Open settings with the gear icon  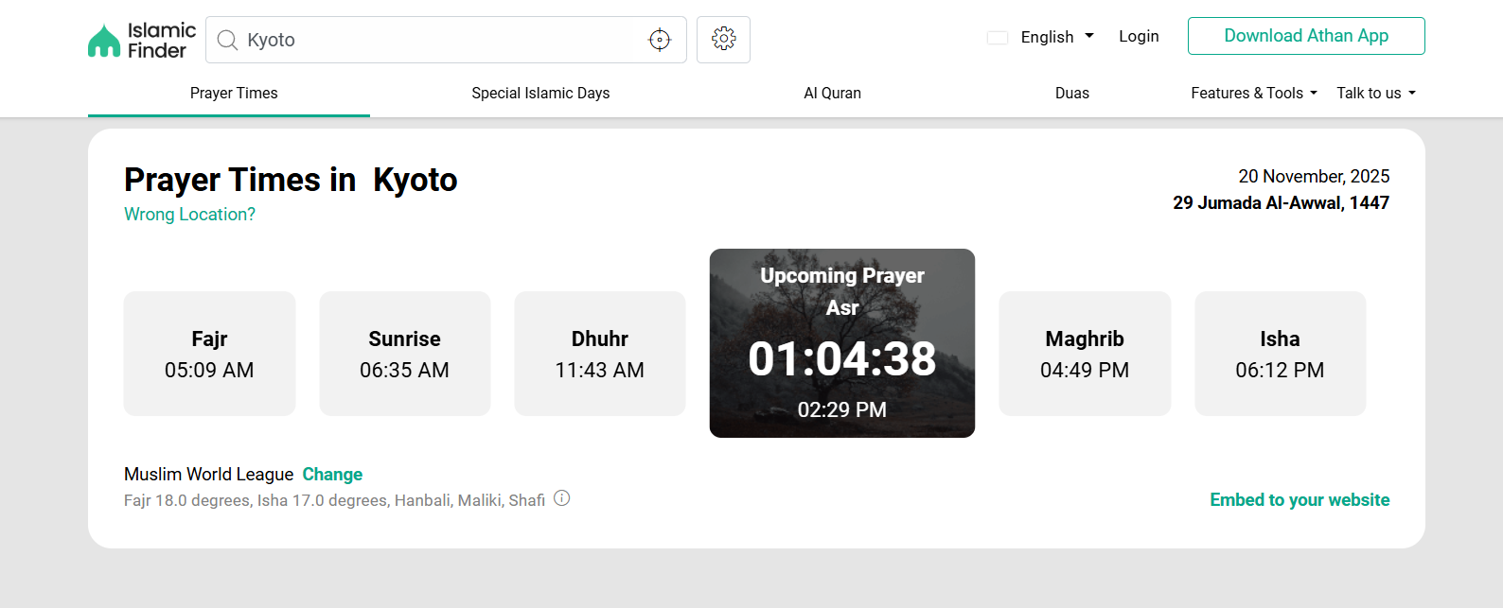click(723, 39)
